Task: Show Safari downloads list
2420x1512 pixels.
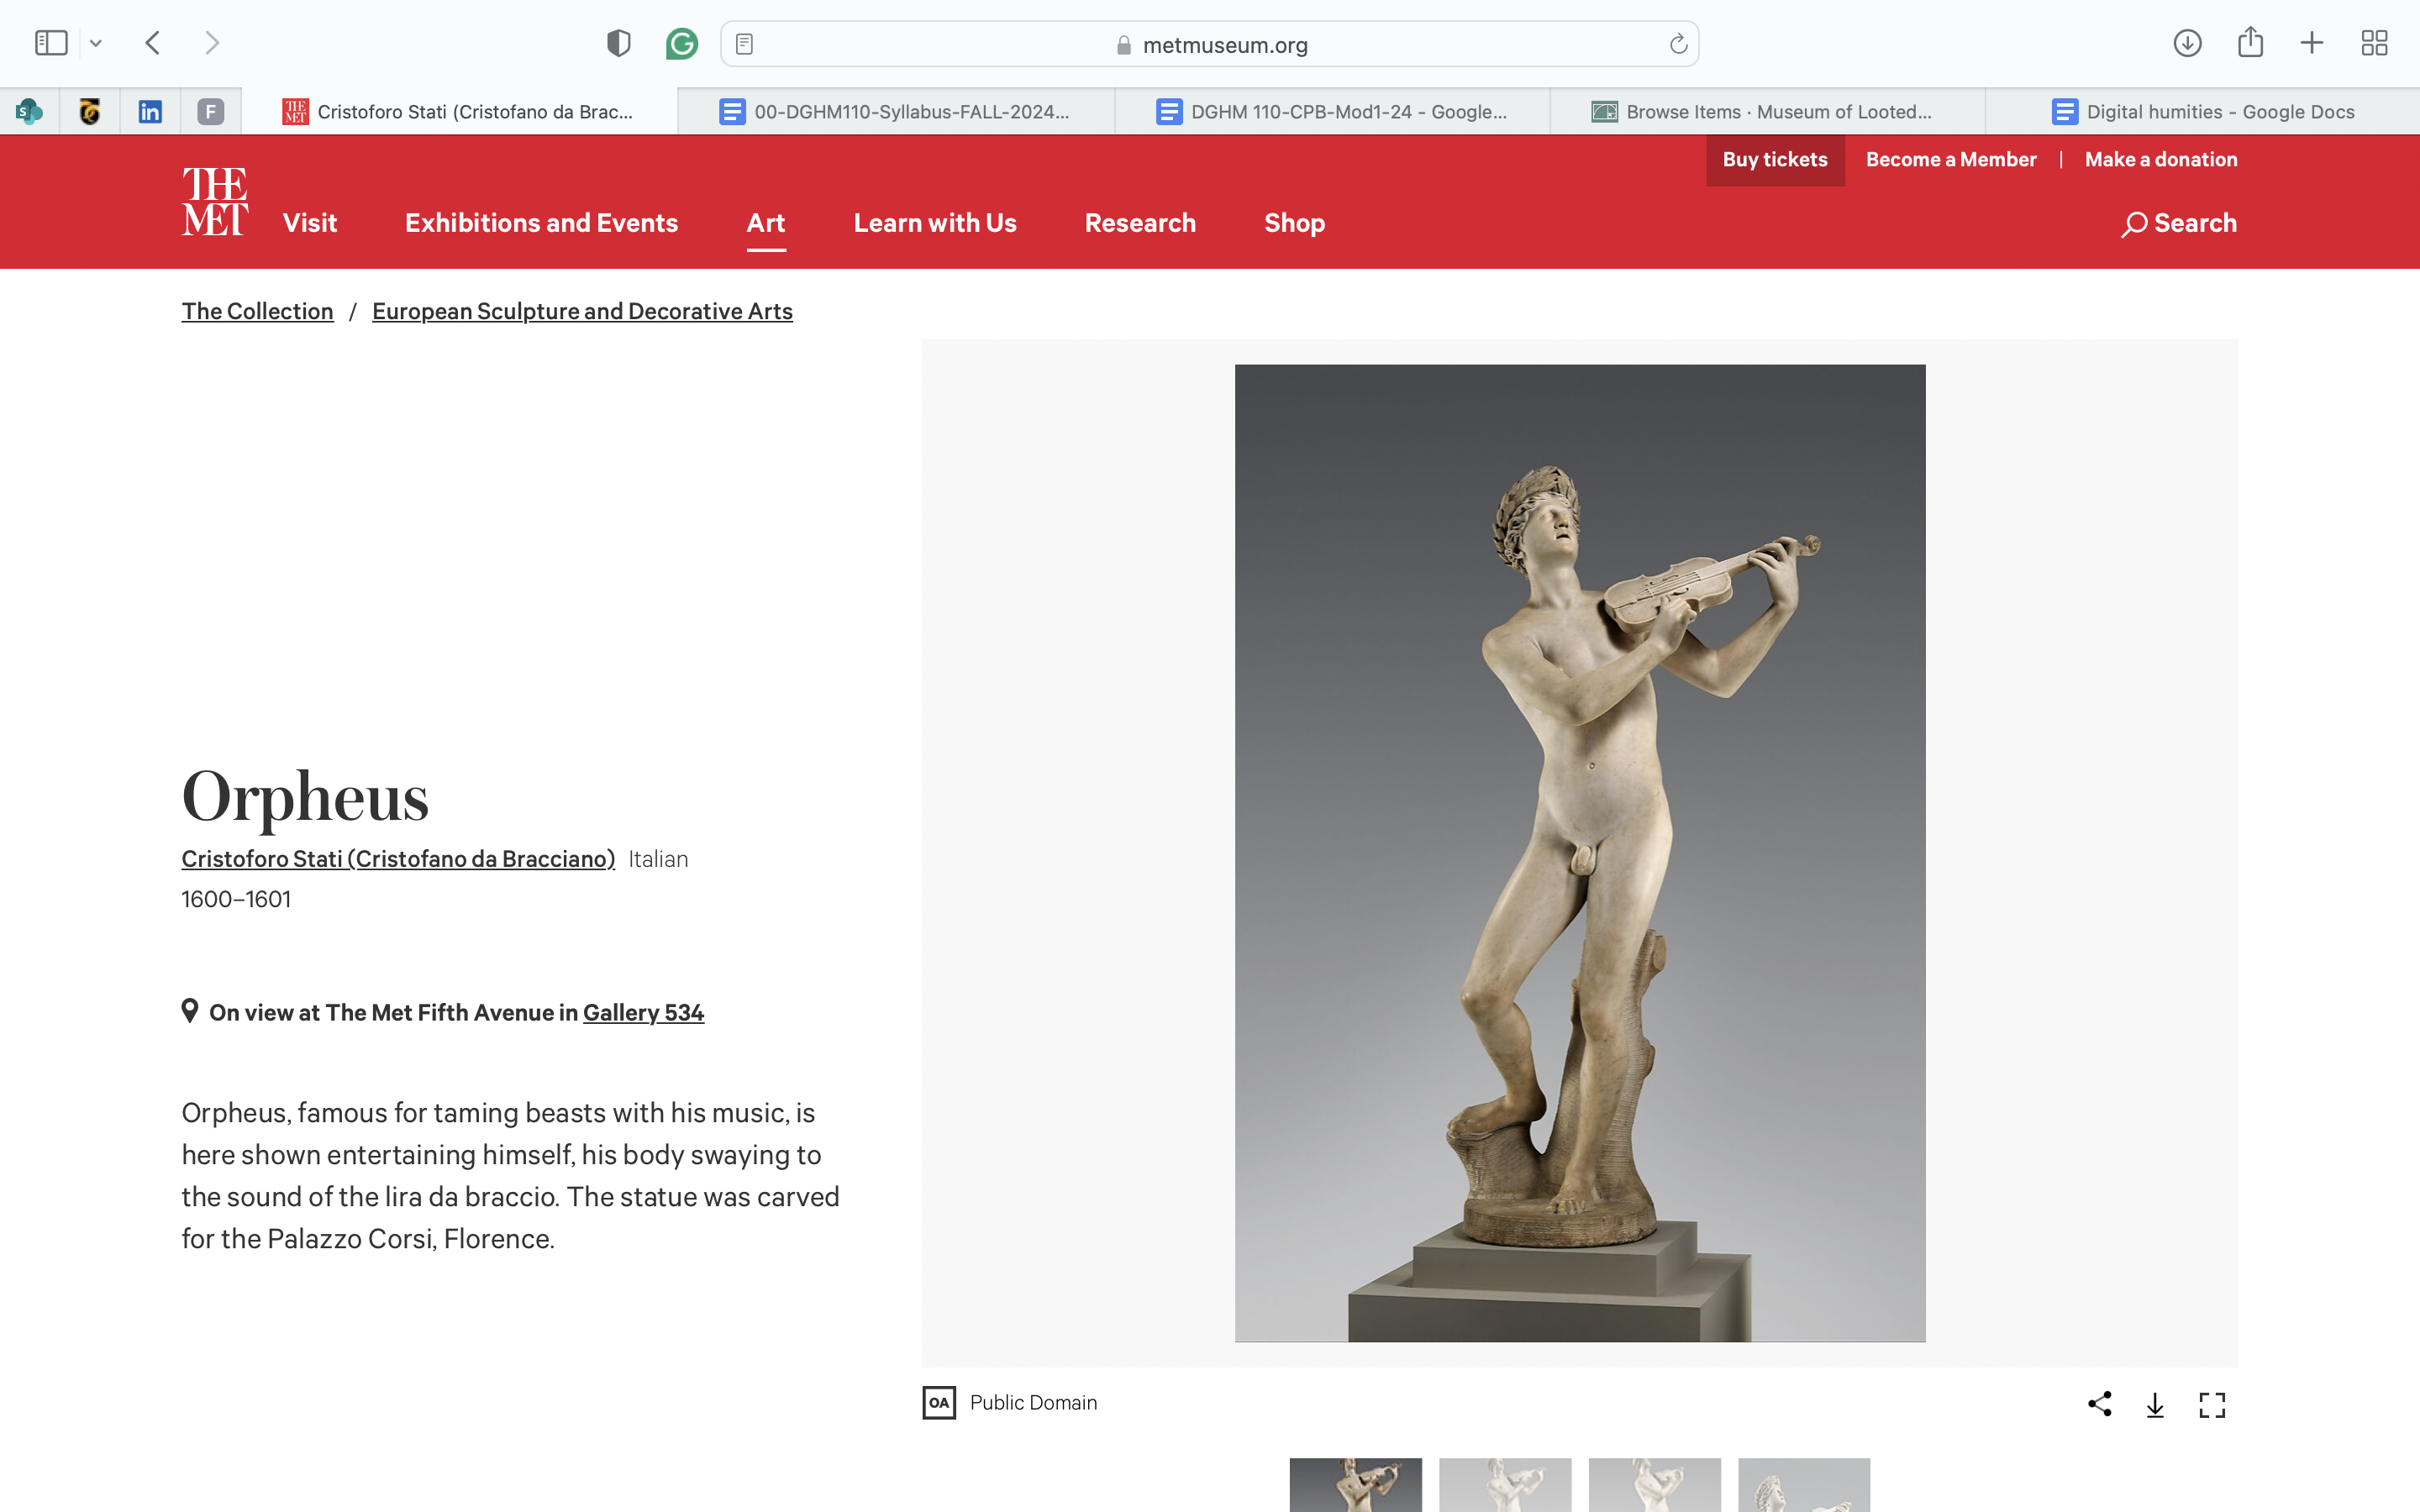Action: (2187, 43)
